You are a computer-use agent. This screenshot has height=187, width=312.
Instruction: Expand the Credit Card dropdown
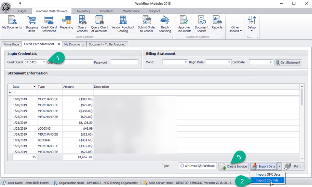tap(44, 62)
